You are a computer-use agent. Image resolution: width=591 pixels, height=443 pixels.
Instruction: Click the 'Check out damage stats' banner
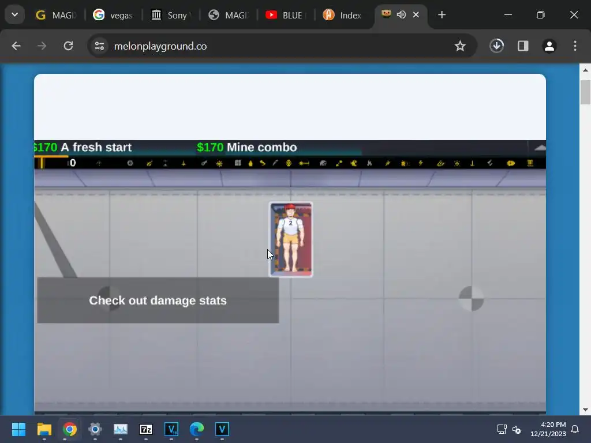click(x=158, y=300)
